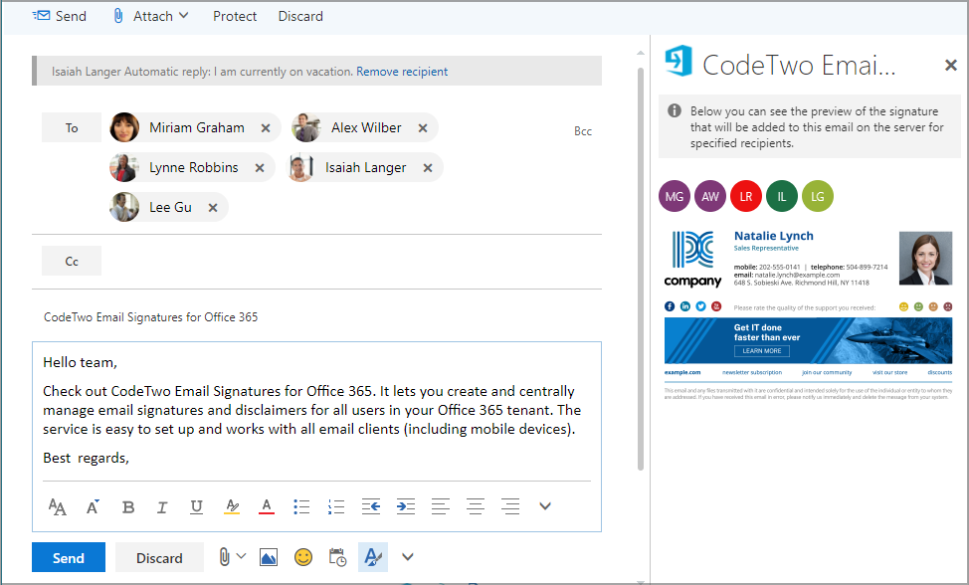Click the Remove recipient link
This screenshot has width=969, height=585.
(402, 72)
